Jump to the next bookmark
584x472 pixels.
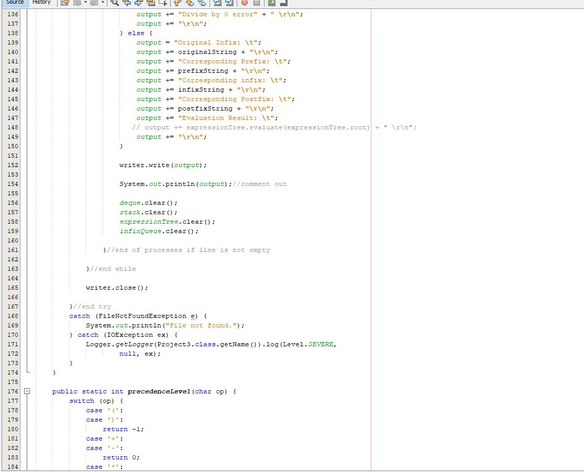coord(190,3)
